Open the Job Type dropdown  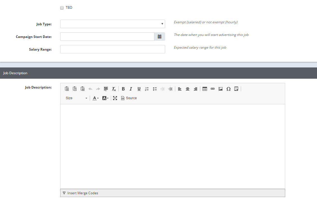click(113, 24)
